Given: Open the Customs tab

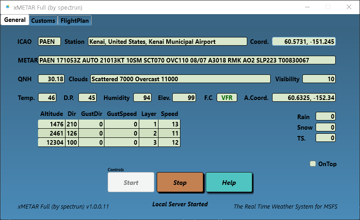Looking at the screenshot, I should point(43,21).
